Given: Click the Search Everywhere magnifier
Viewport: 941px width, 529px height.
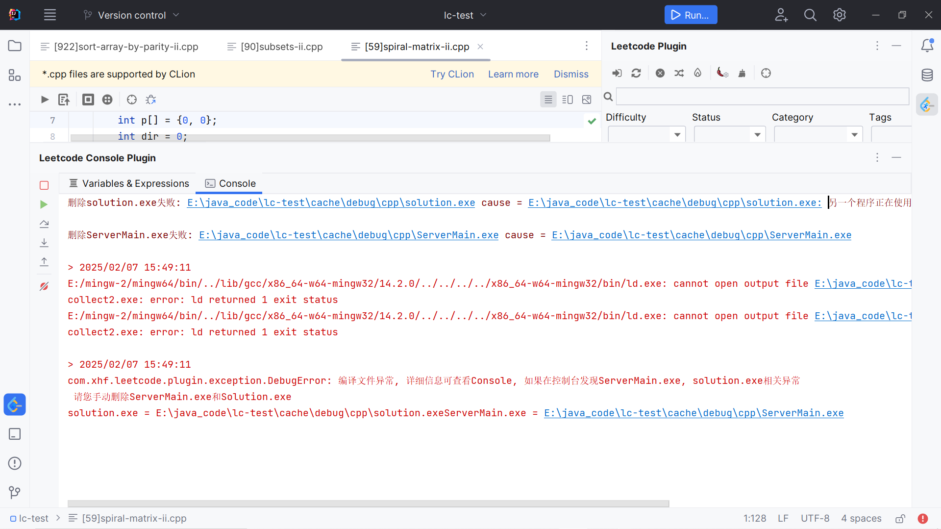Looking at the screenshot, I should 810,15.
